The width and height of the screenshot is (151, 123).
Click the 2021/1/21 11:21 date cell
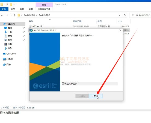(x=81, y=26)
